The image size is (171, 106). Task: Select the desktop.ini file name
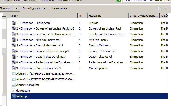coord(23,91)
